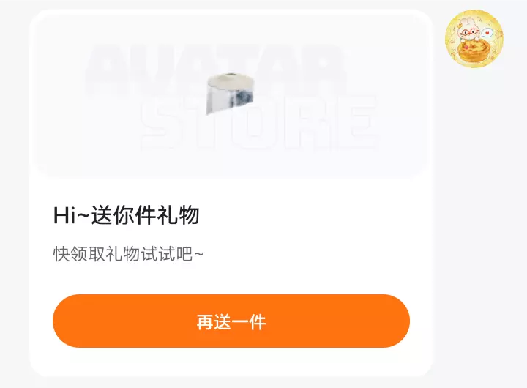Open the sender's round profile avatar

point(474,39)
